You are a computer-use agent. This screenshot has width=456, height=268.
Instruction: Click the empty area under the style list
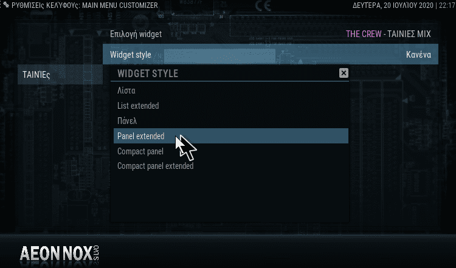(x=231, y=198)
